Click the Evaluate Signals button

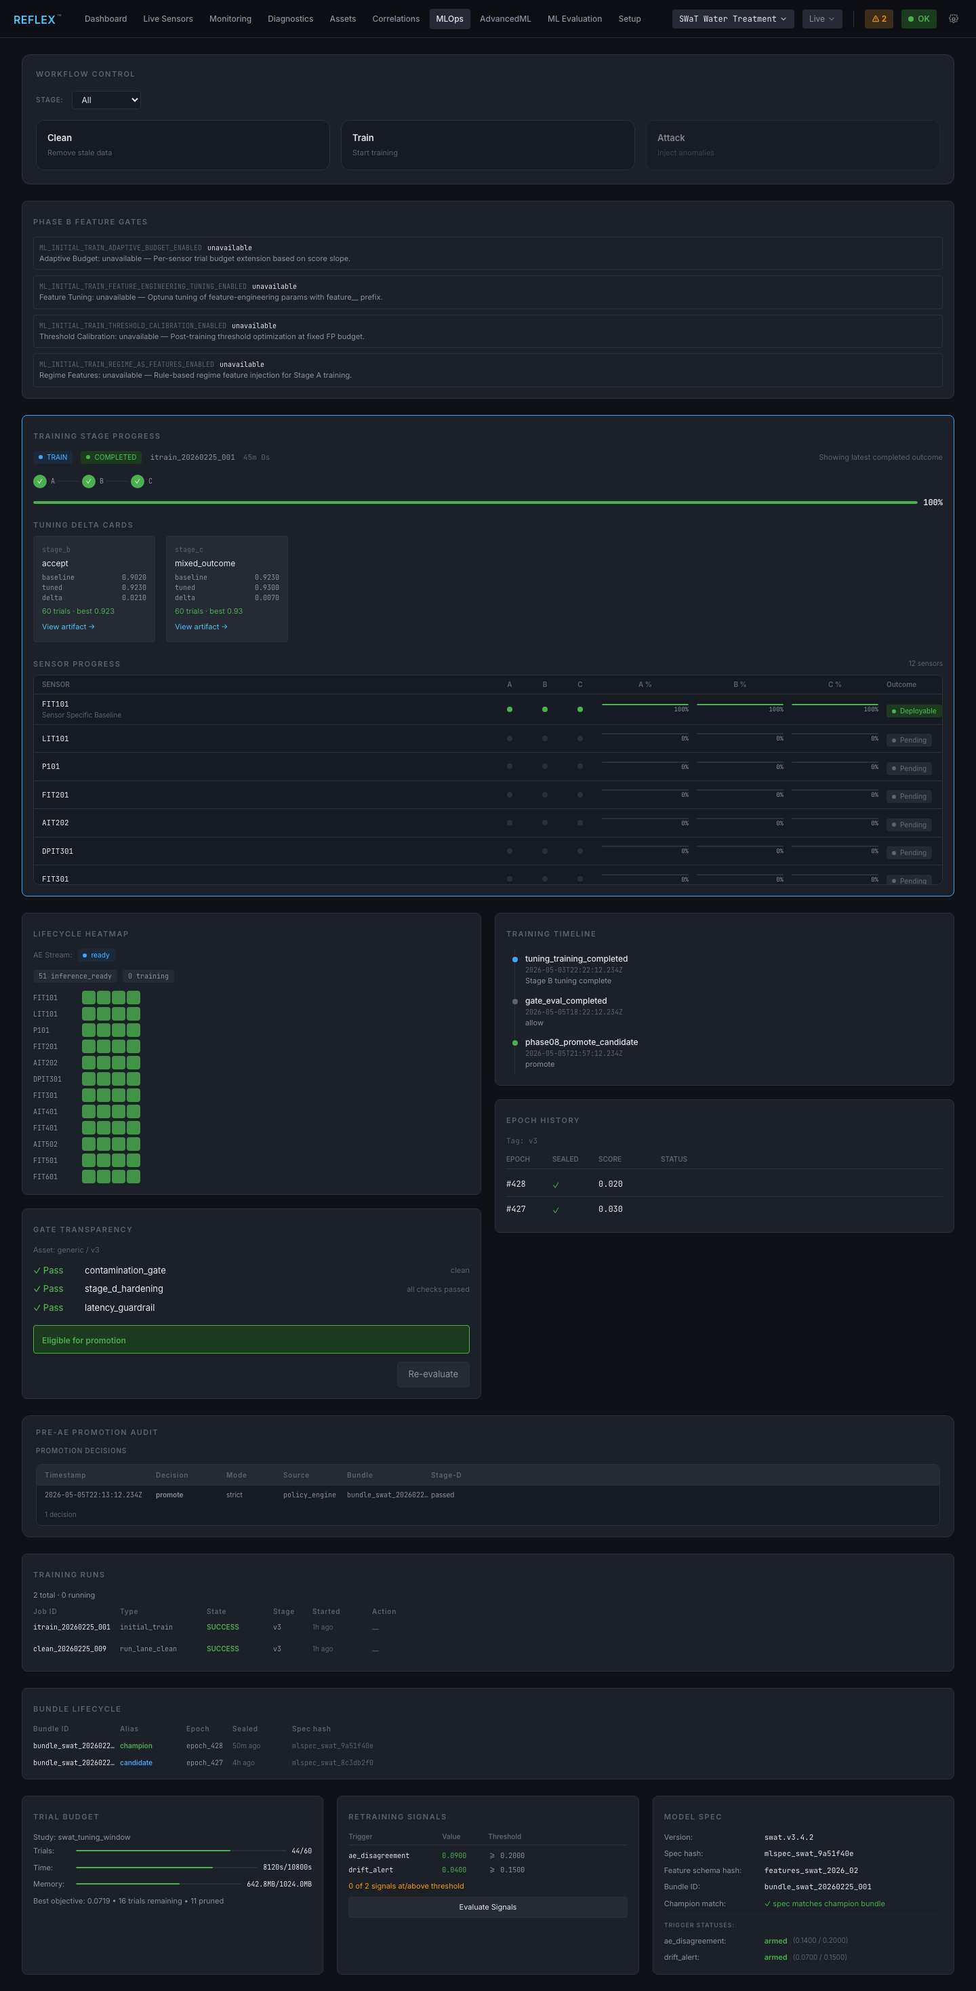487,1907
